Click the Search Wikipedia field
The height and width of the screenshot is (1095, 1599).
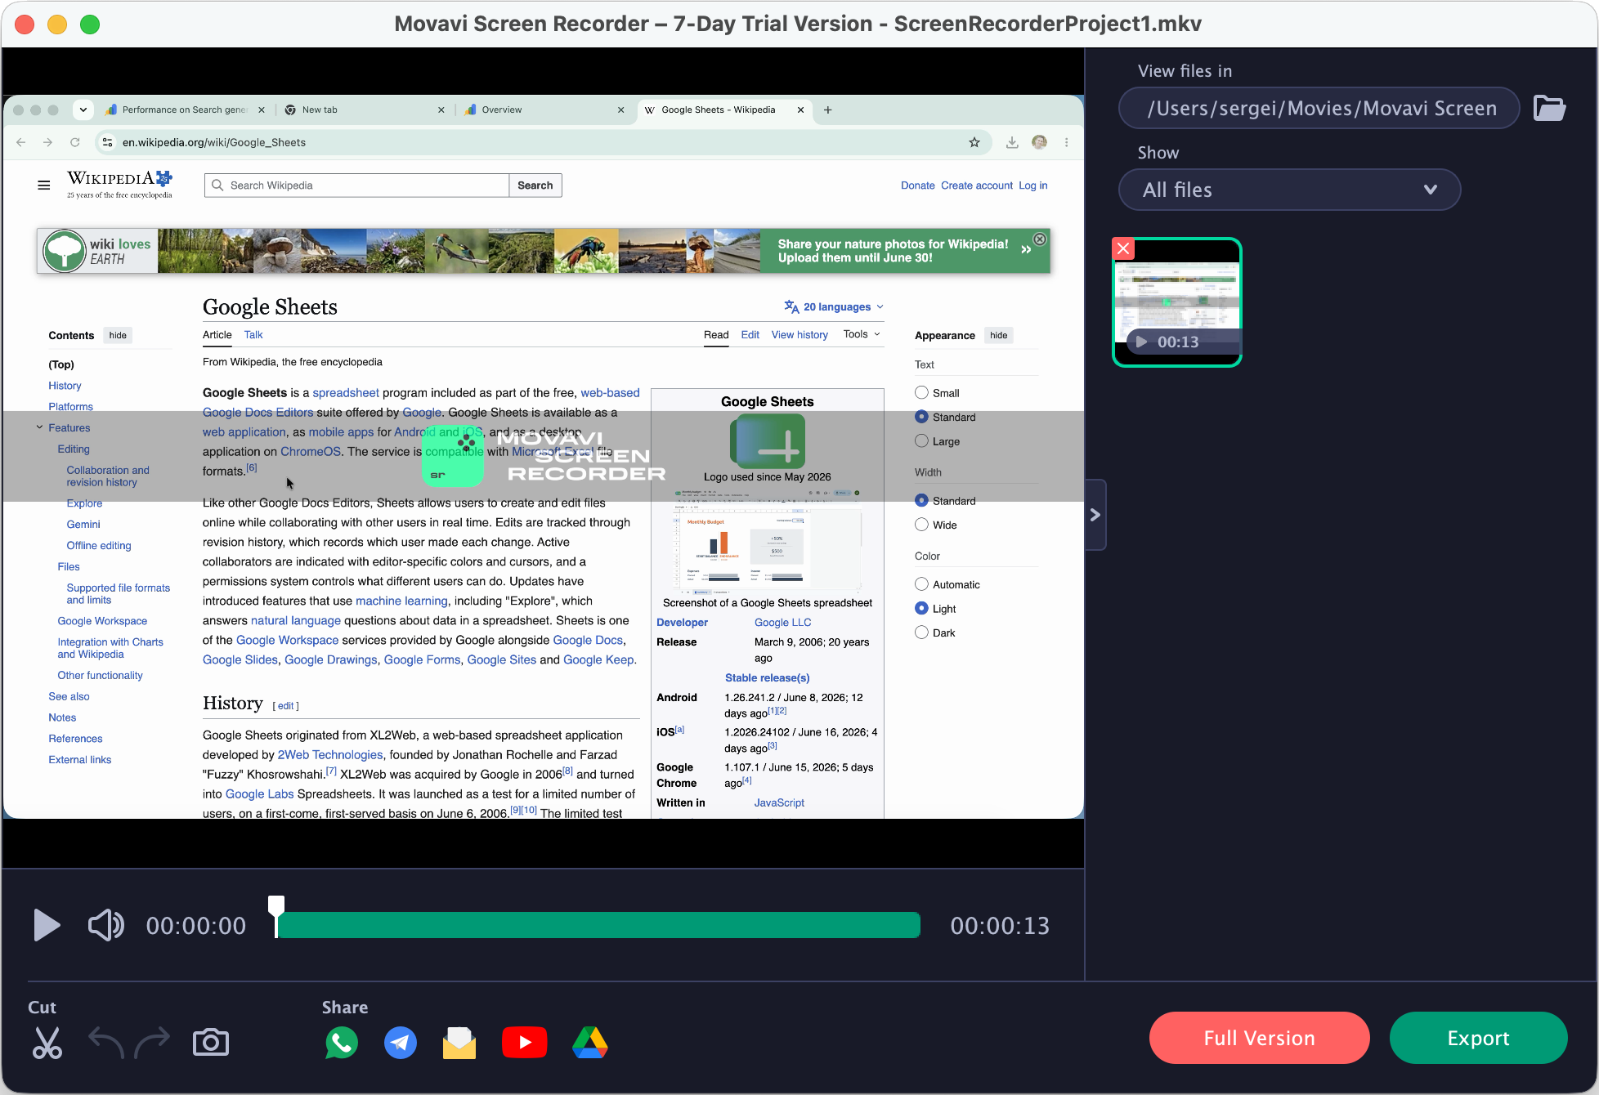click(357, 185)
